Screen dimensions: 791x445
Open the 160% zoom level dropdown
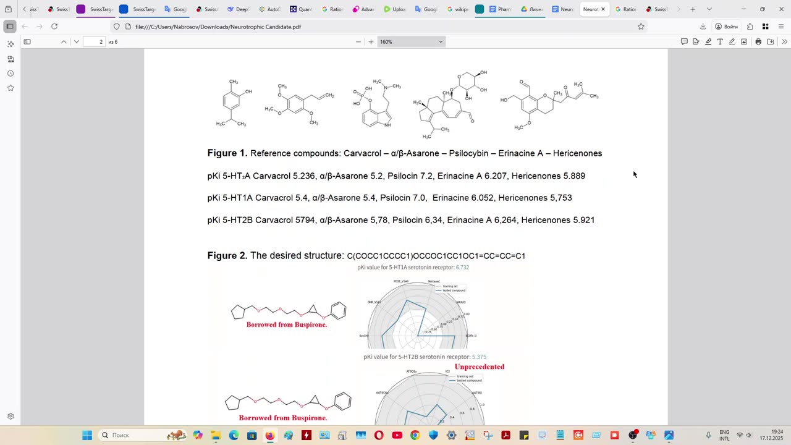(x=411, y=41)
